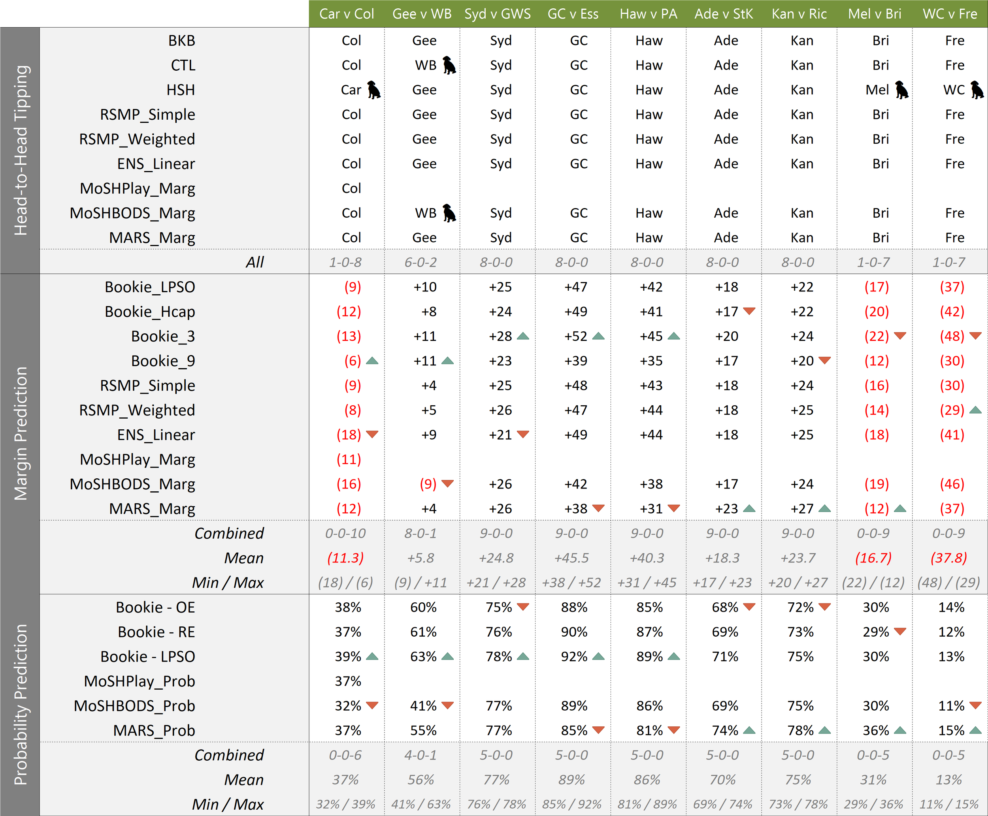Click the MoSHPlay_Marg row label in Head-to-Head Tipping
Screen dimensions: 988x816
[137, 188]
